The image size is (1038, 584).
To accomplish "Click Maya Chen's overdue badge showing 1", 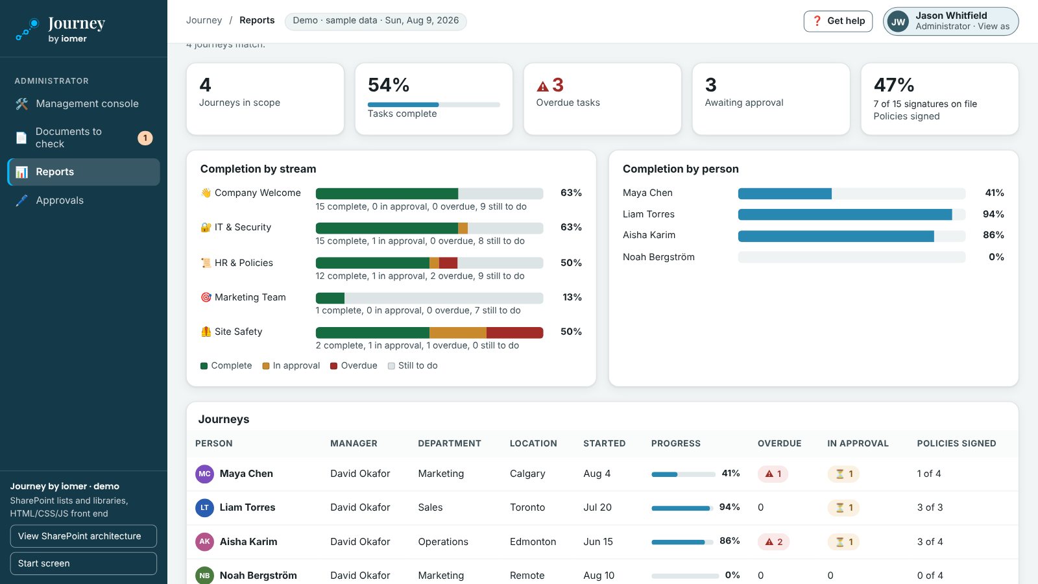I will (x=773, y=474).
